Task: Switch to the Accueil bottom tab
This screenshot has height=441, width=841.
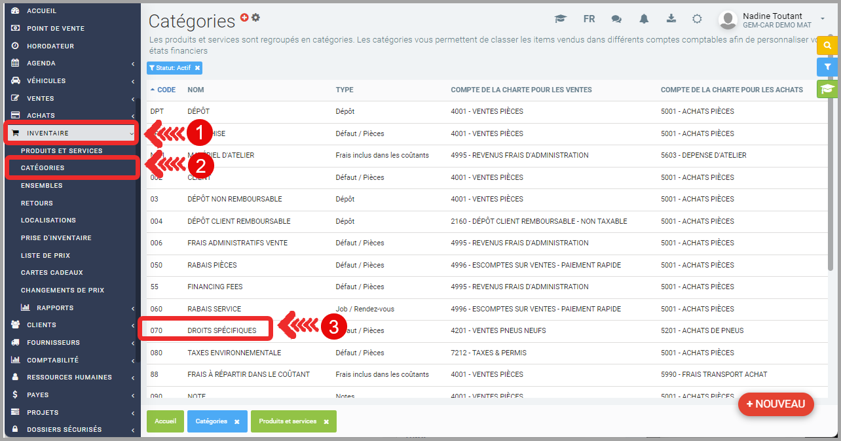Action: pos(165,422)
